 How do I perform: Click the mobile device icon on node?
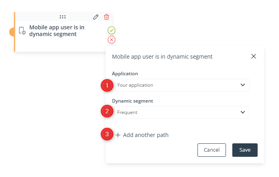22,30
